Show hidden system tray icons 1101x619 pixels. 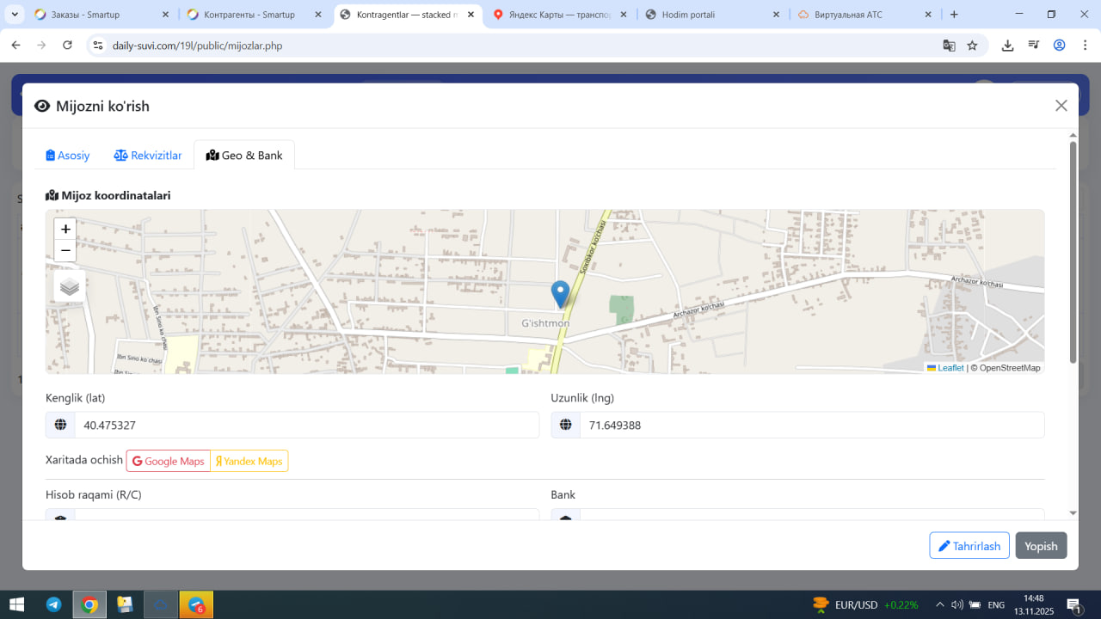click(x=939, y=604)
